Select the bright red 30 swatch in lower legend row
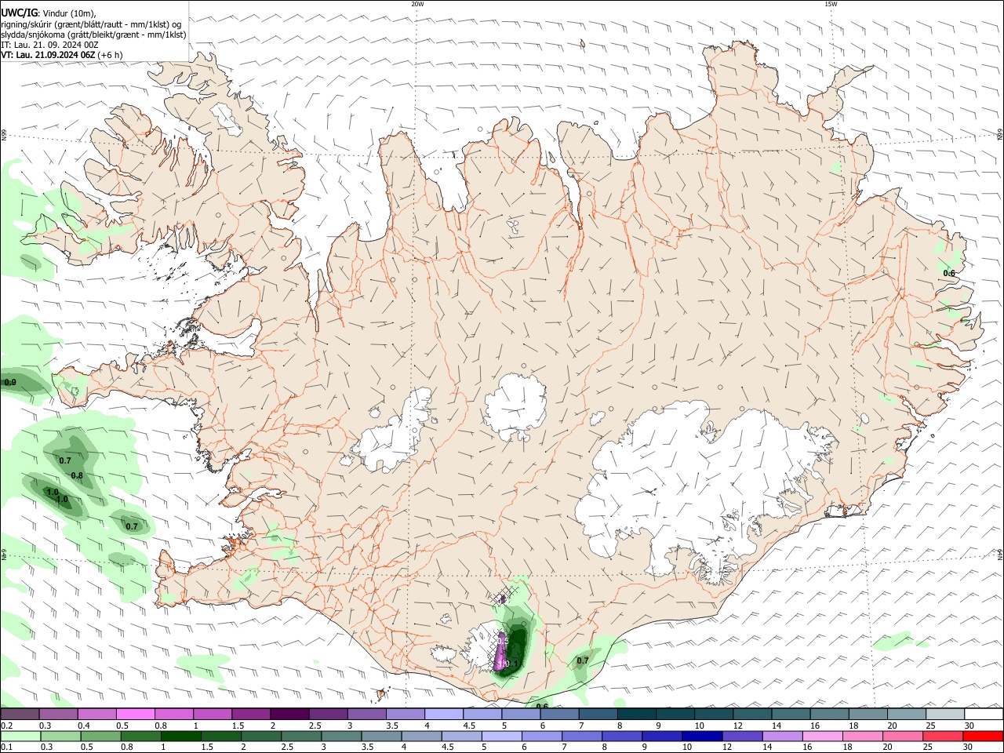 point(982,736)
